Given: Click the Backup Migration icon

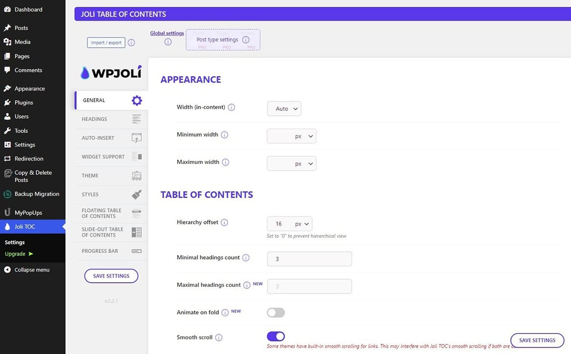Looking at the screenshot, I should (7, 194).
